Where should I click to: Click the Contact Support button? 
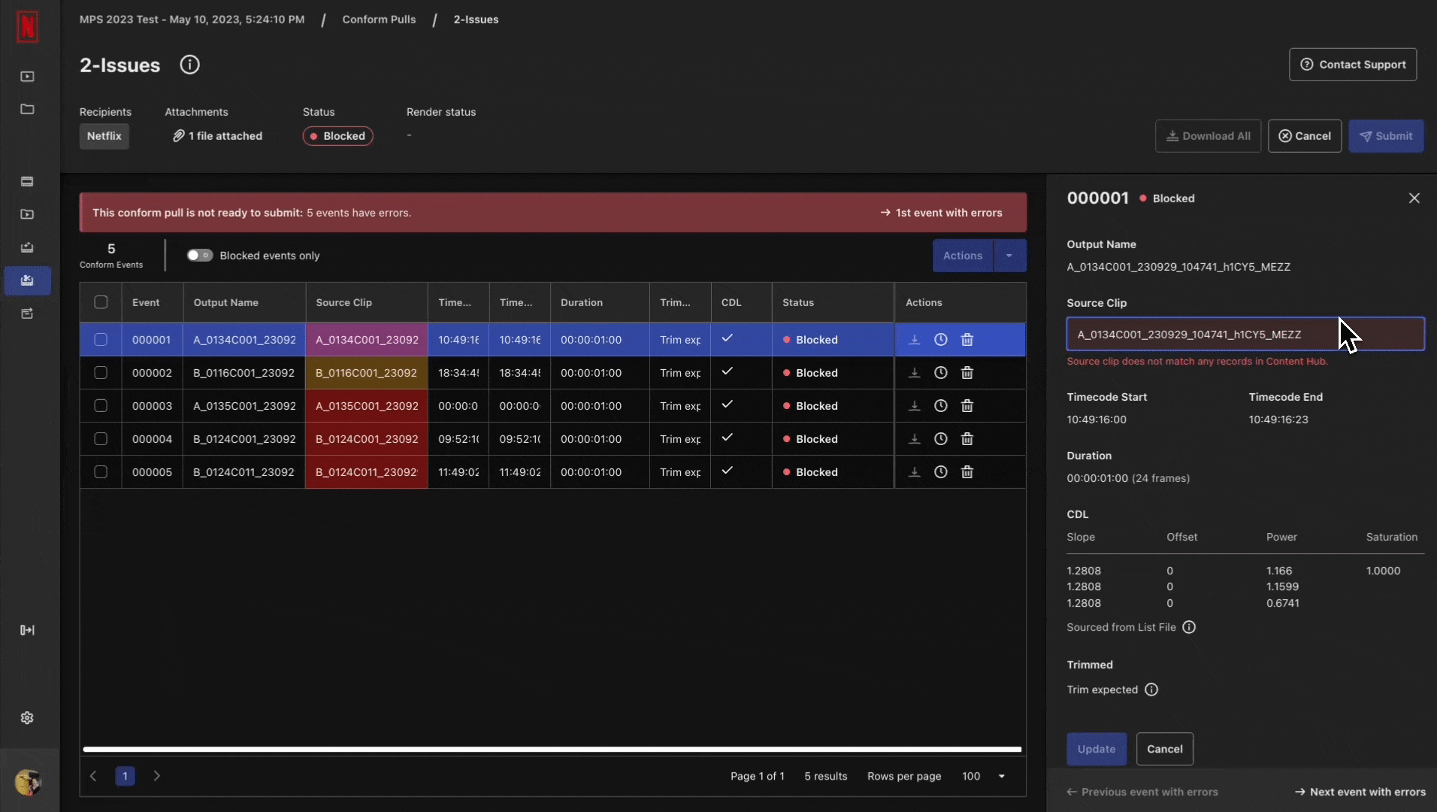pyautogui.click(x=1353, y=65)
